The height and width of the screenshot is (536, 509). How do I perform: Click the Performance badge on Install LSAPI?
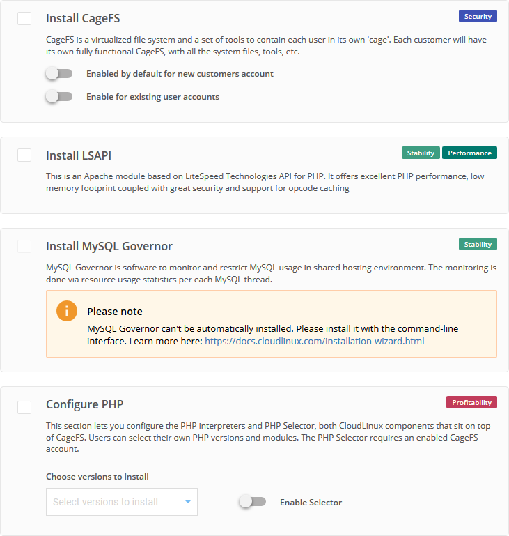pyautogui.click(x=469, y=153)
